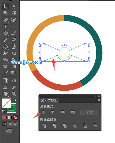Set fill to None
Screen dimensions: 115x143
(x=15, y=117)
